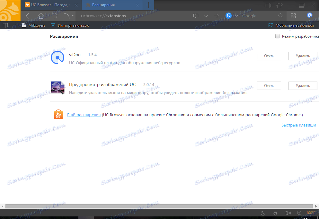Close the Расширения tab
The width and height of the screenshot is (319, 219).
tap(137, 5)
